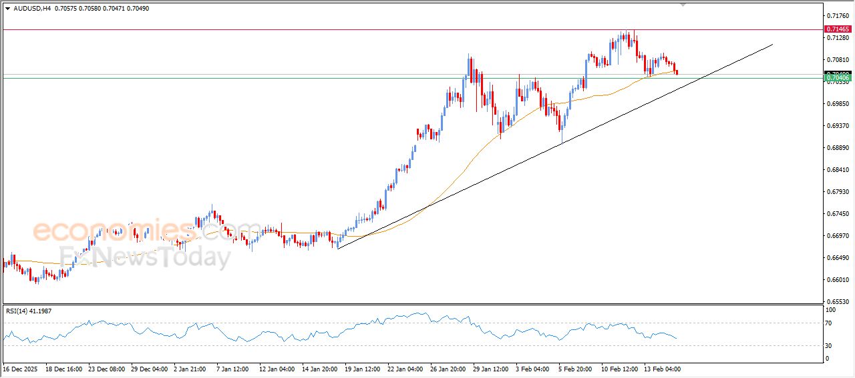Click the upper end of black trendline
Image resolution: width=855 pixels, height=378 pixels.
click(772, 45)
